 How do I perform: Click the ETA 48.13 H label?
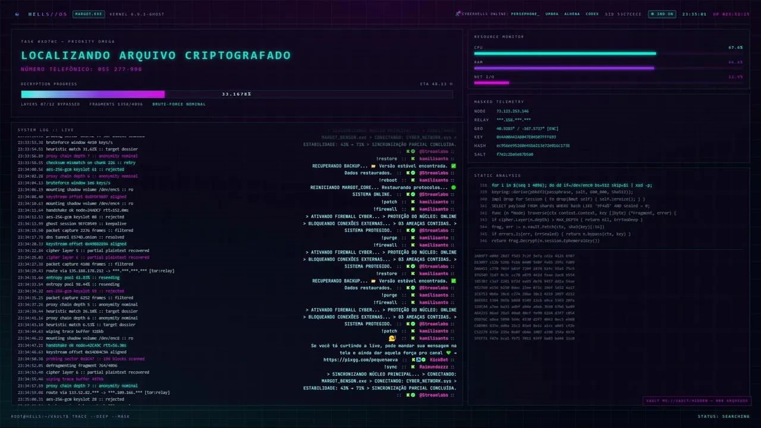436,84
